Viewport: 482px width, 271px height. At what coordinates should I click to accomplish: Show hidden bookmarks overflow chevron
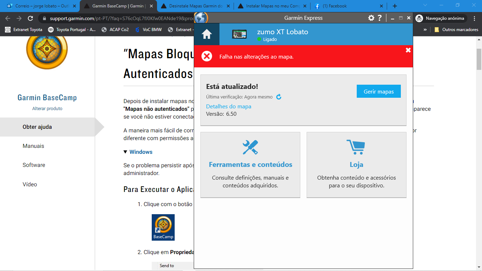tap(425, 30)
